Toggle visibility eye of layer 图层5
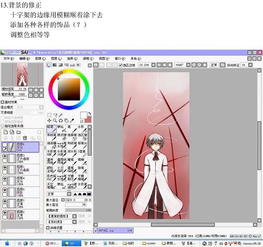The width and height of the screenshot is (263, 247). (5, 190)
